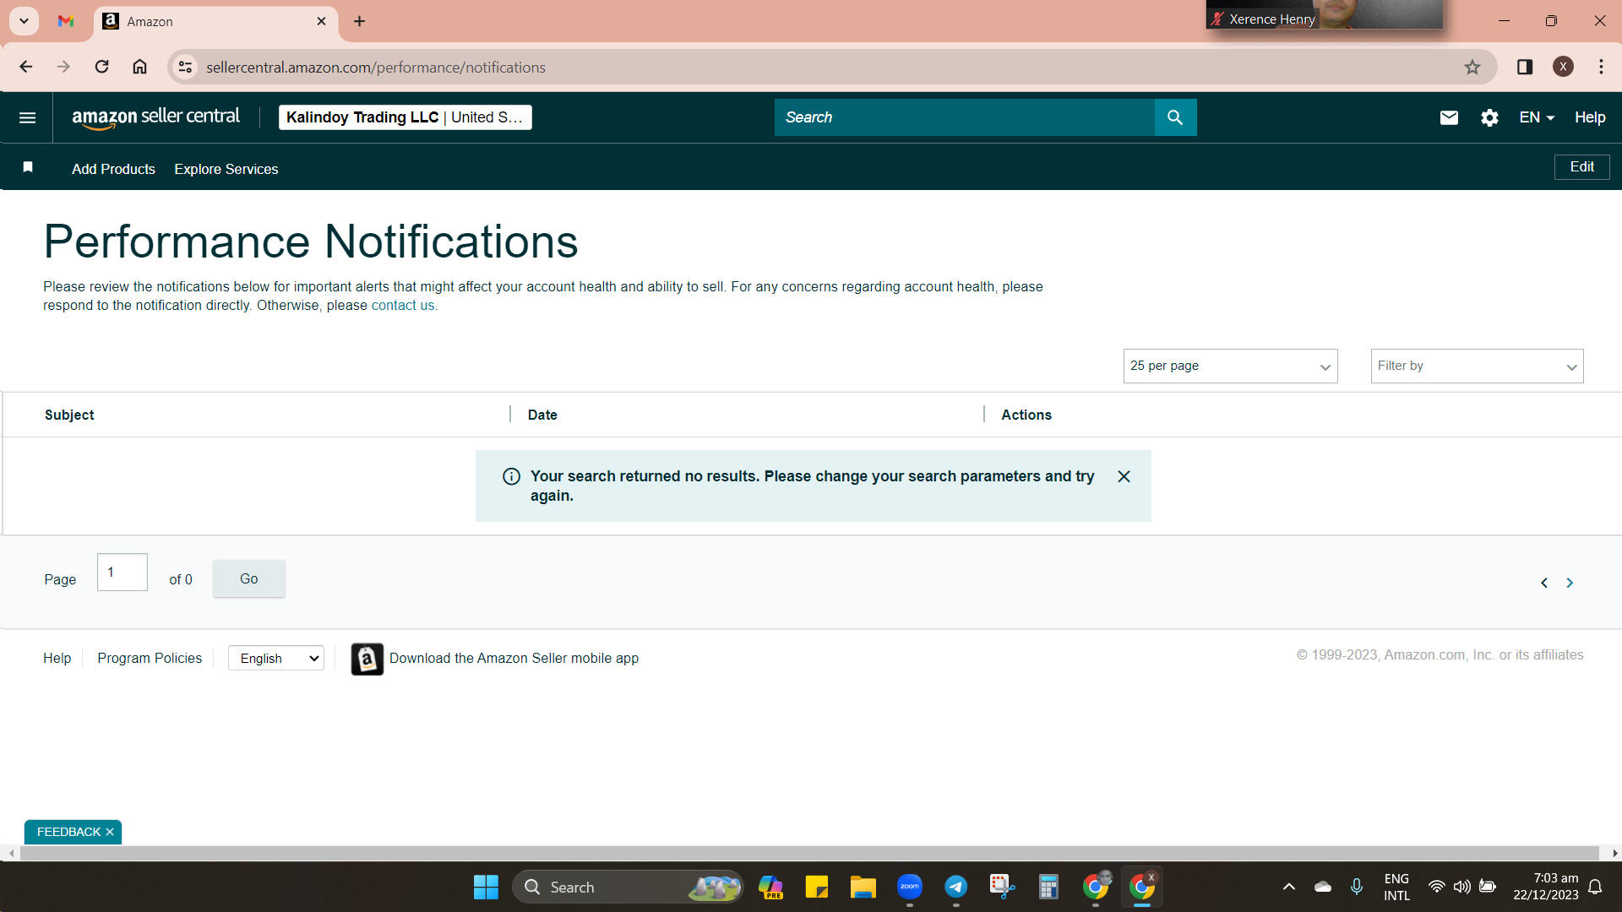Close the Amazon tab
This screenshot has width=1622, height=912.
321,21
